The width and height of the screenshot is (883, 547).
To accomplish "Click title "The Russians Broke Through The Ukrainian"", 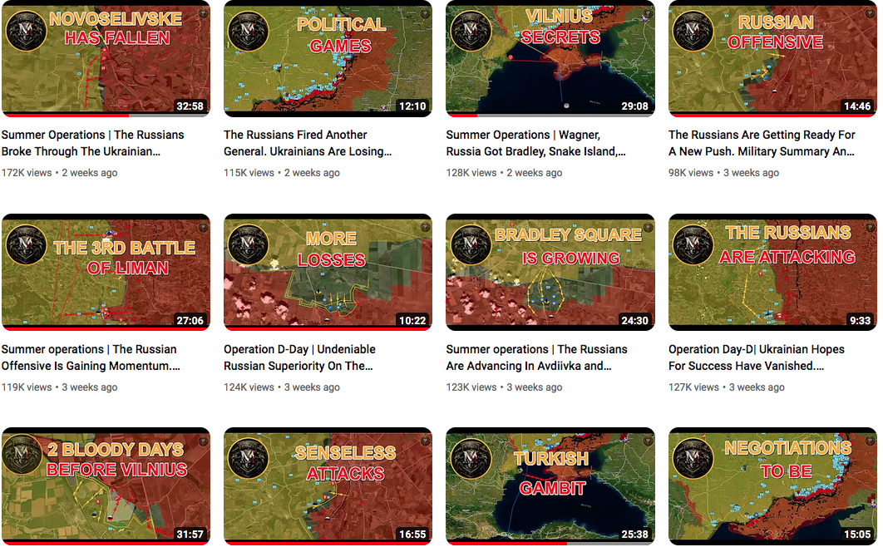I will tap(92, 143).
